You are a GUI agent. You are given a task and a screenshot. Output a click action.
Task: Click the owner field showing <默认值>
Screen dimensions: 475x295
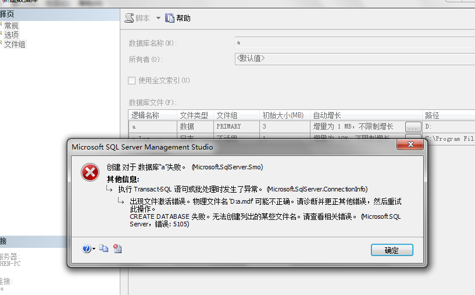[x=355, y=59]
